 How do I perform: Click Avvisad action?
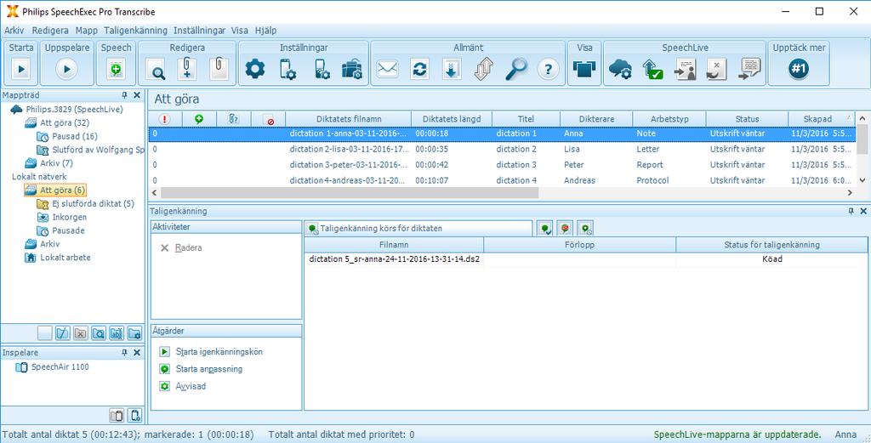pyautogui.click(x=183, y=386)
